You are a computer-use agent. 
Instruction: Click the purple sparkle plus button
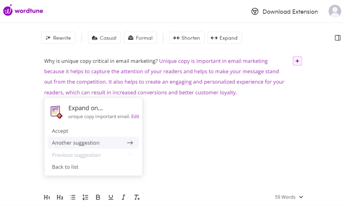point(297,61)
